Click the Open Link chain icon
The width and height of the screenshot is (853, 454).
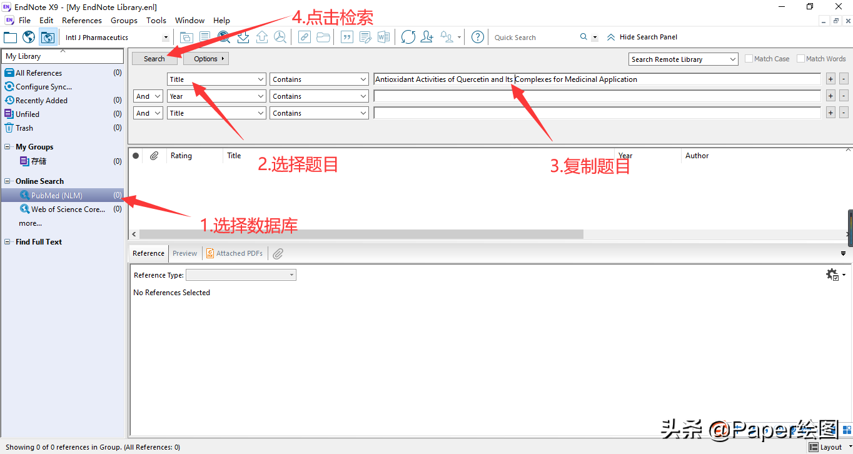coord(304,37)
